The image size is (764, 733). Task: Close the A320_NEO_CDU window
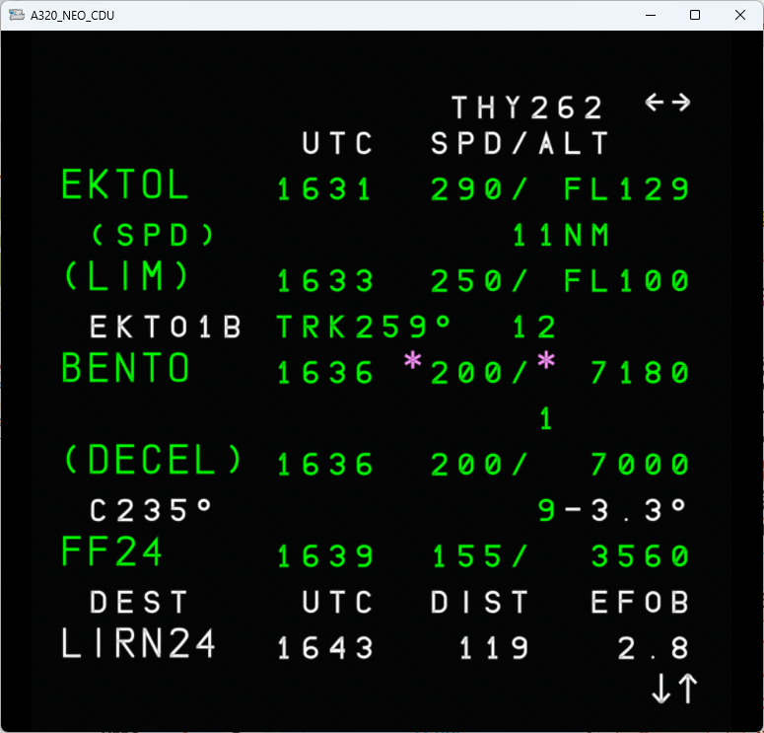[x=740, y=15]
